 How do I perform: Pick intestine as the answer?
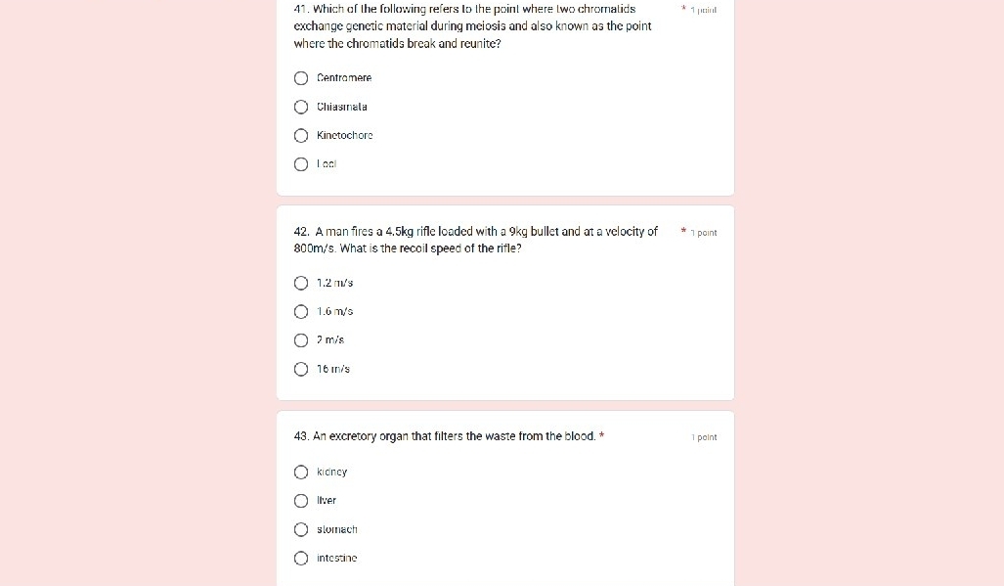coord(301,559)
